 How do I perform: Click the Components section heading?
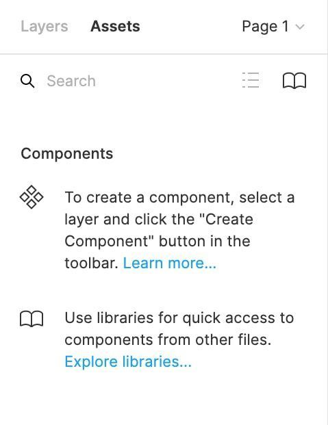[x=66, y=154]
